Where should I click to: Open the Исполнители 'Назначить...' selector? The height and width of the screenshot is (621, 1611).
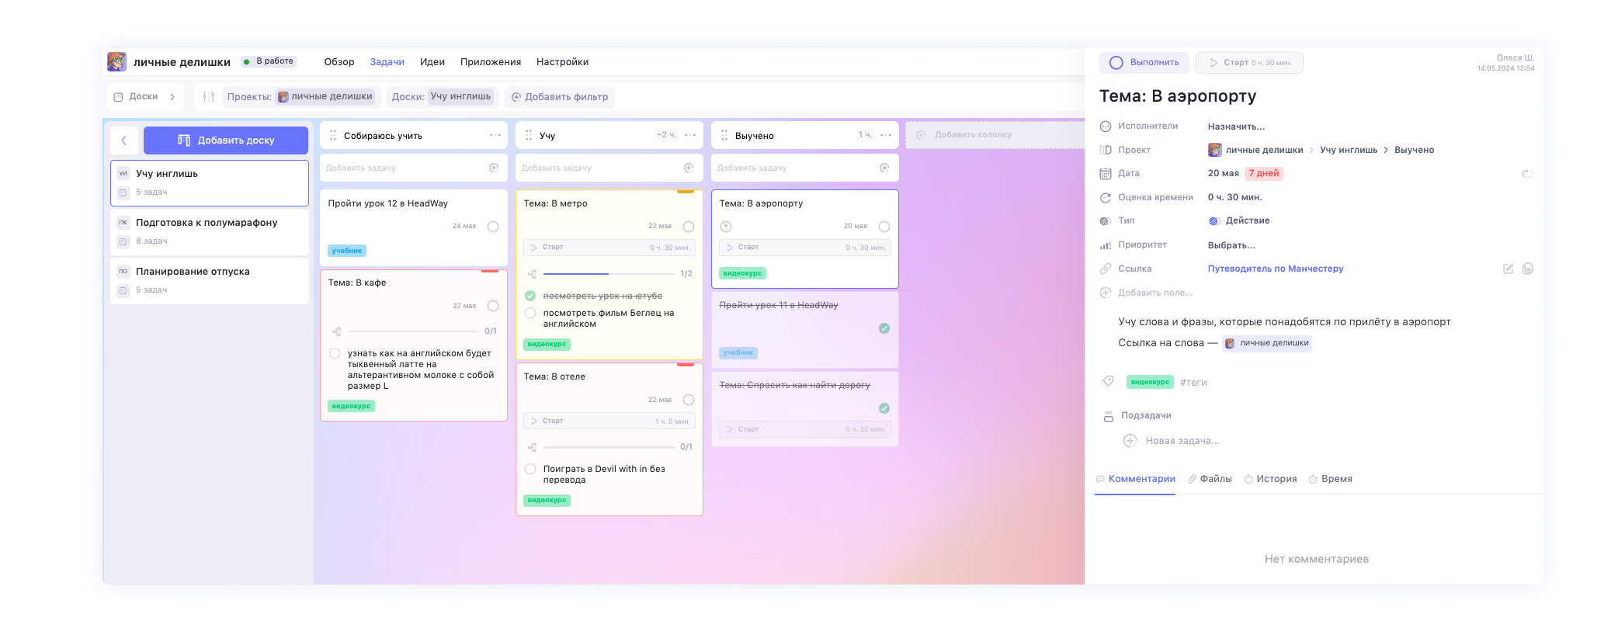(x=1235, y=127)
